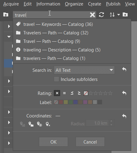
Task: Open the Search in All Text dropdown
Action: coord(84,70)
